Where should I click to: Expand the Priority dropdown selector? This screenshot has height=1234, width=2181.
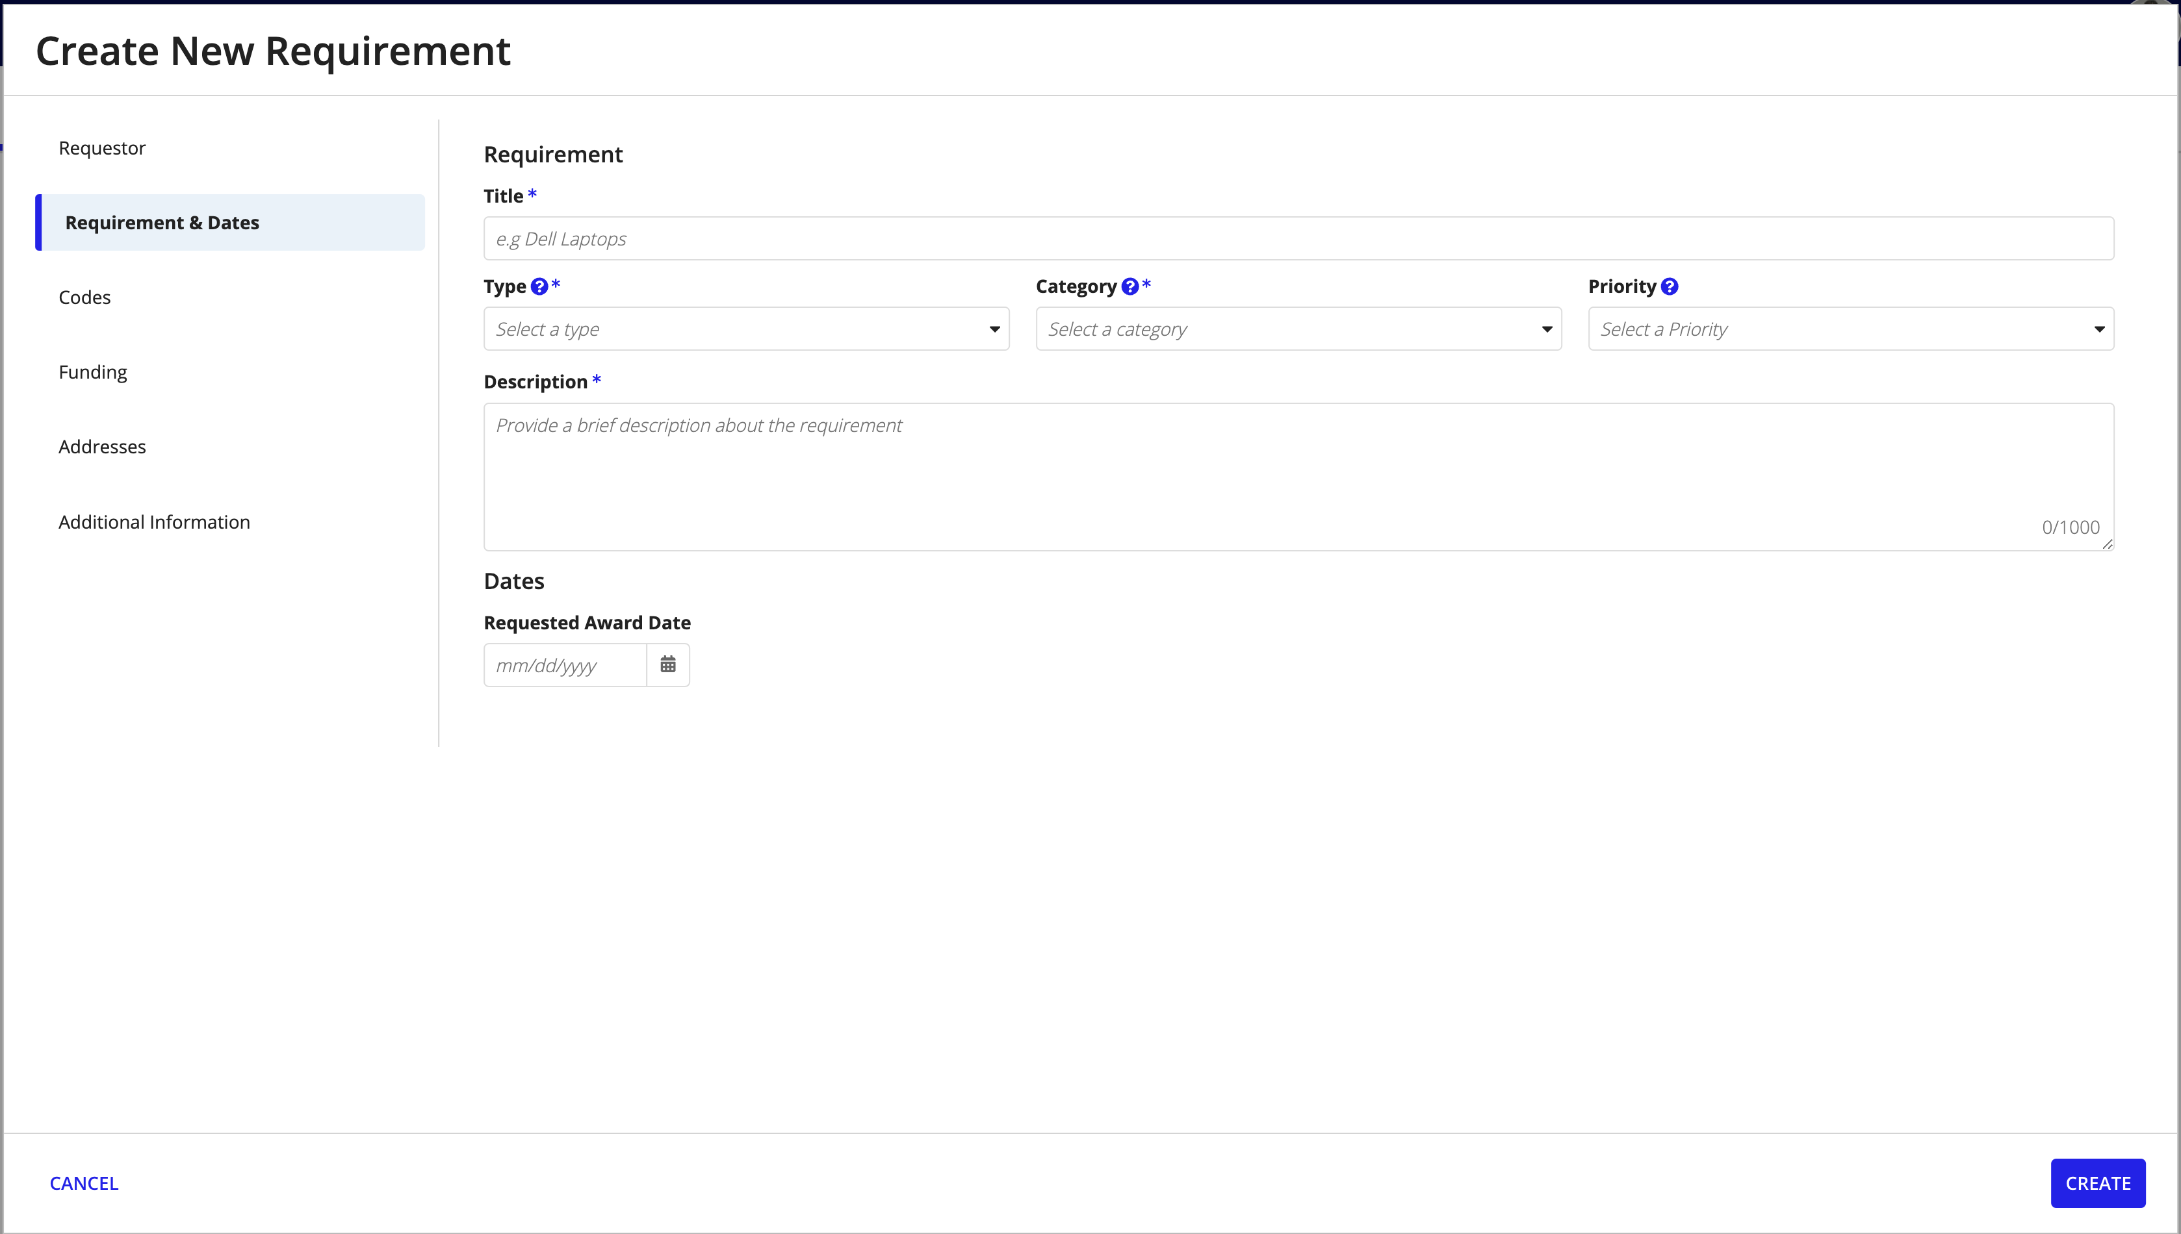pos(1850,328)
